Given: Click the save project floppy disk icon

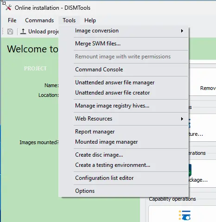Looking at the screenshot, I should point(10,32).
